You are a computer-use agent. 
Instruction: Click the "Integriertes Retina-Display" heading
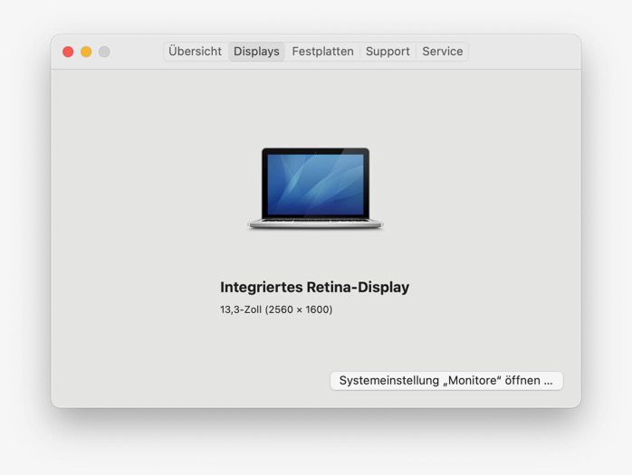(x=314, y=287)
